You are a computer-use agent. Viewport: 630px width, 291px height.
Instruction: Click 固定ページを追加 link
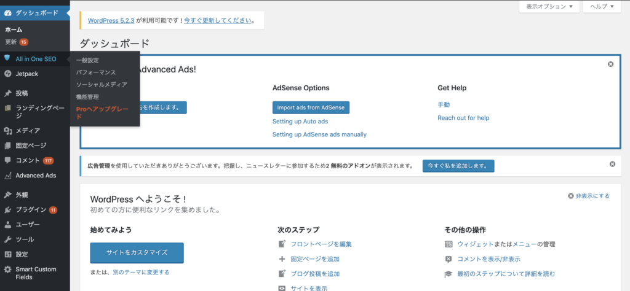[315, 259]
